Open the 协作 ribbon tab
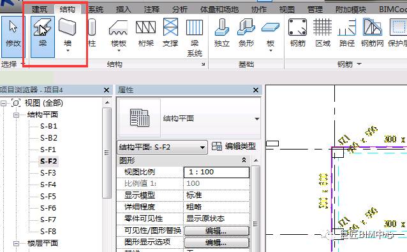 [259, 10]
